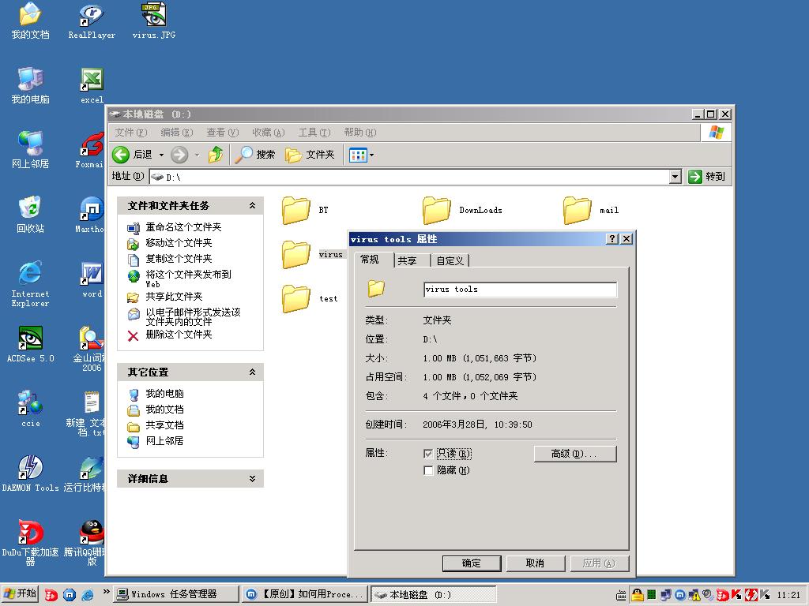This screenshot has height=606, width=809.
Task: Toggle the 只读 read-only checkbox
Action: pos(427,454)
